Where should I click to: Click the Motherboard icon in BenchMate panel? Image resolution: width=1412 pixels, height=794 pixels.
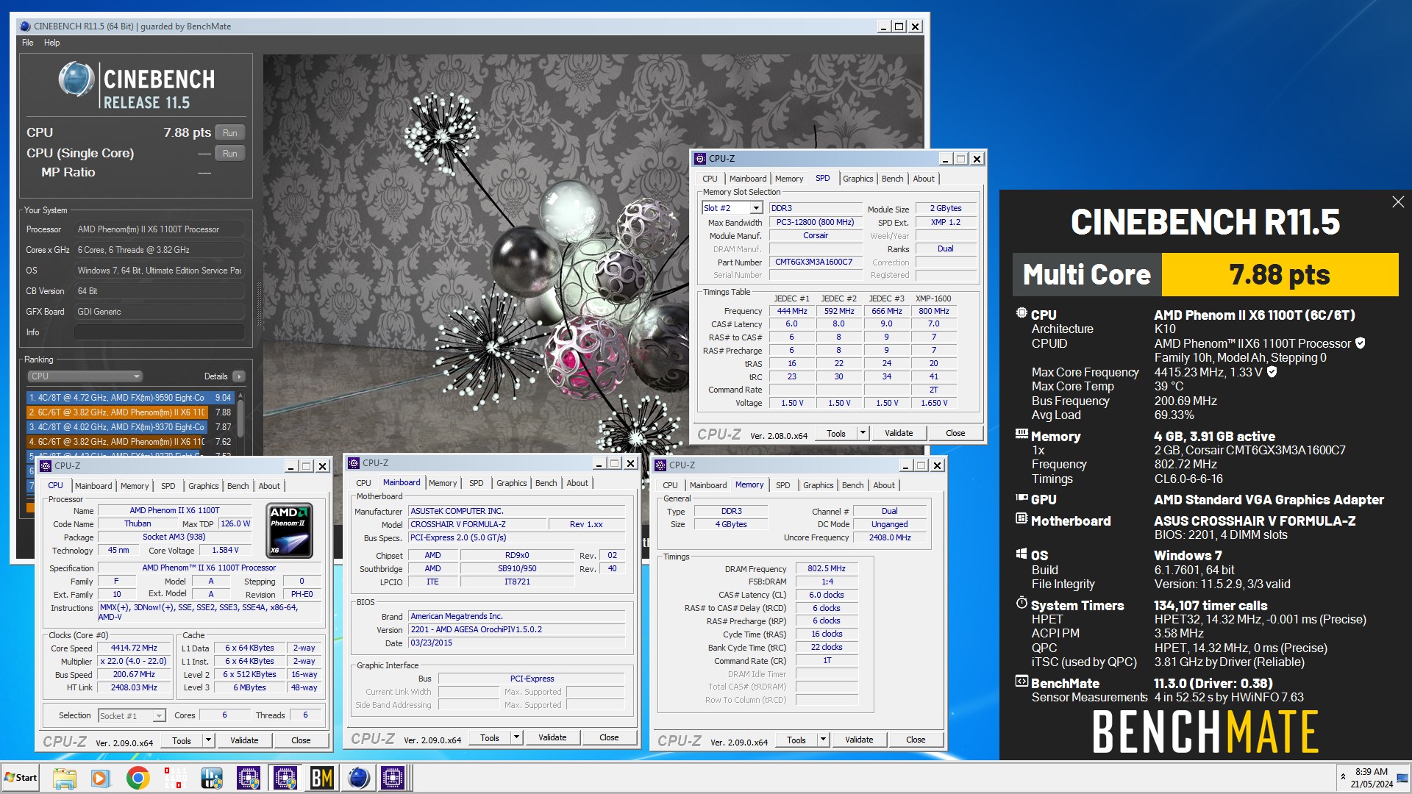[x=1021, y=519]
